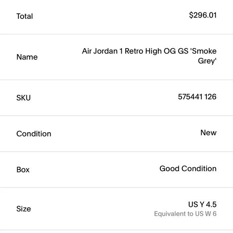Screen dimensions: 233x233
Task: Select the Size row label
Action: coord(24,209)
